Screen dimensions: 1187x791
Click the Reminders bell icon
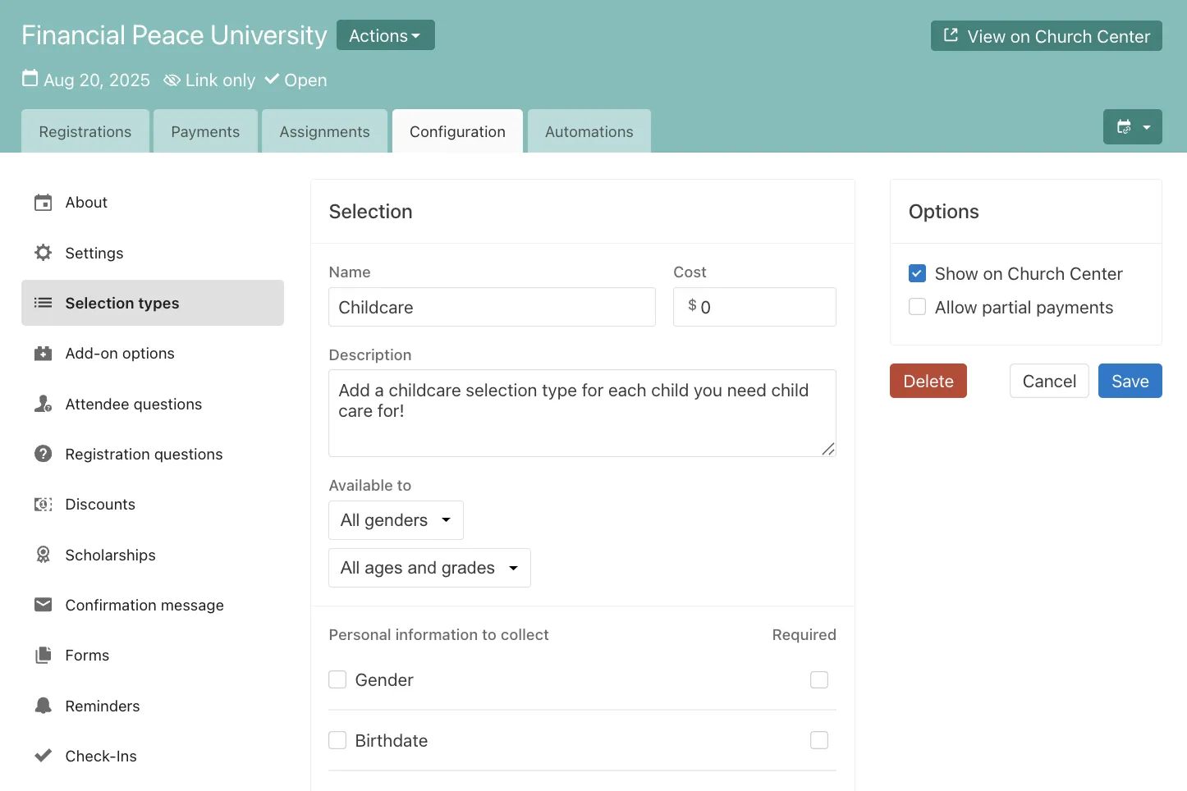click(x=43, y=706)
